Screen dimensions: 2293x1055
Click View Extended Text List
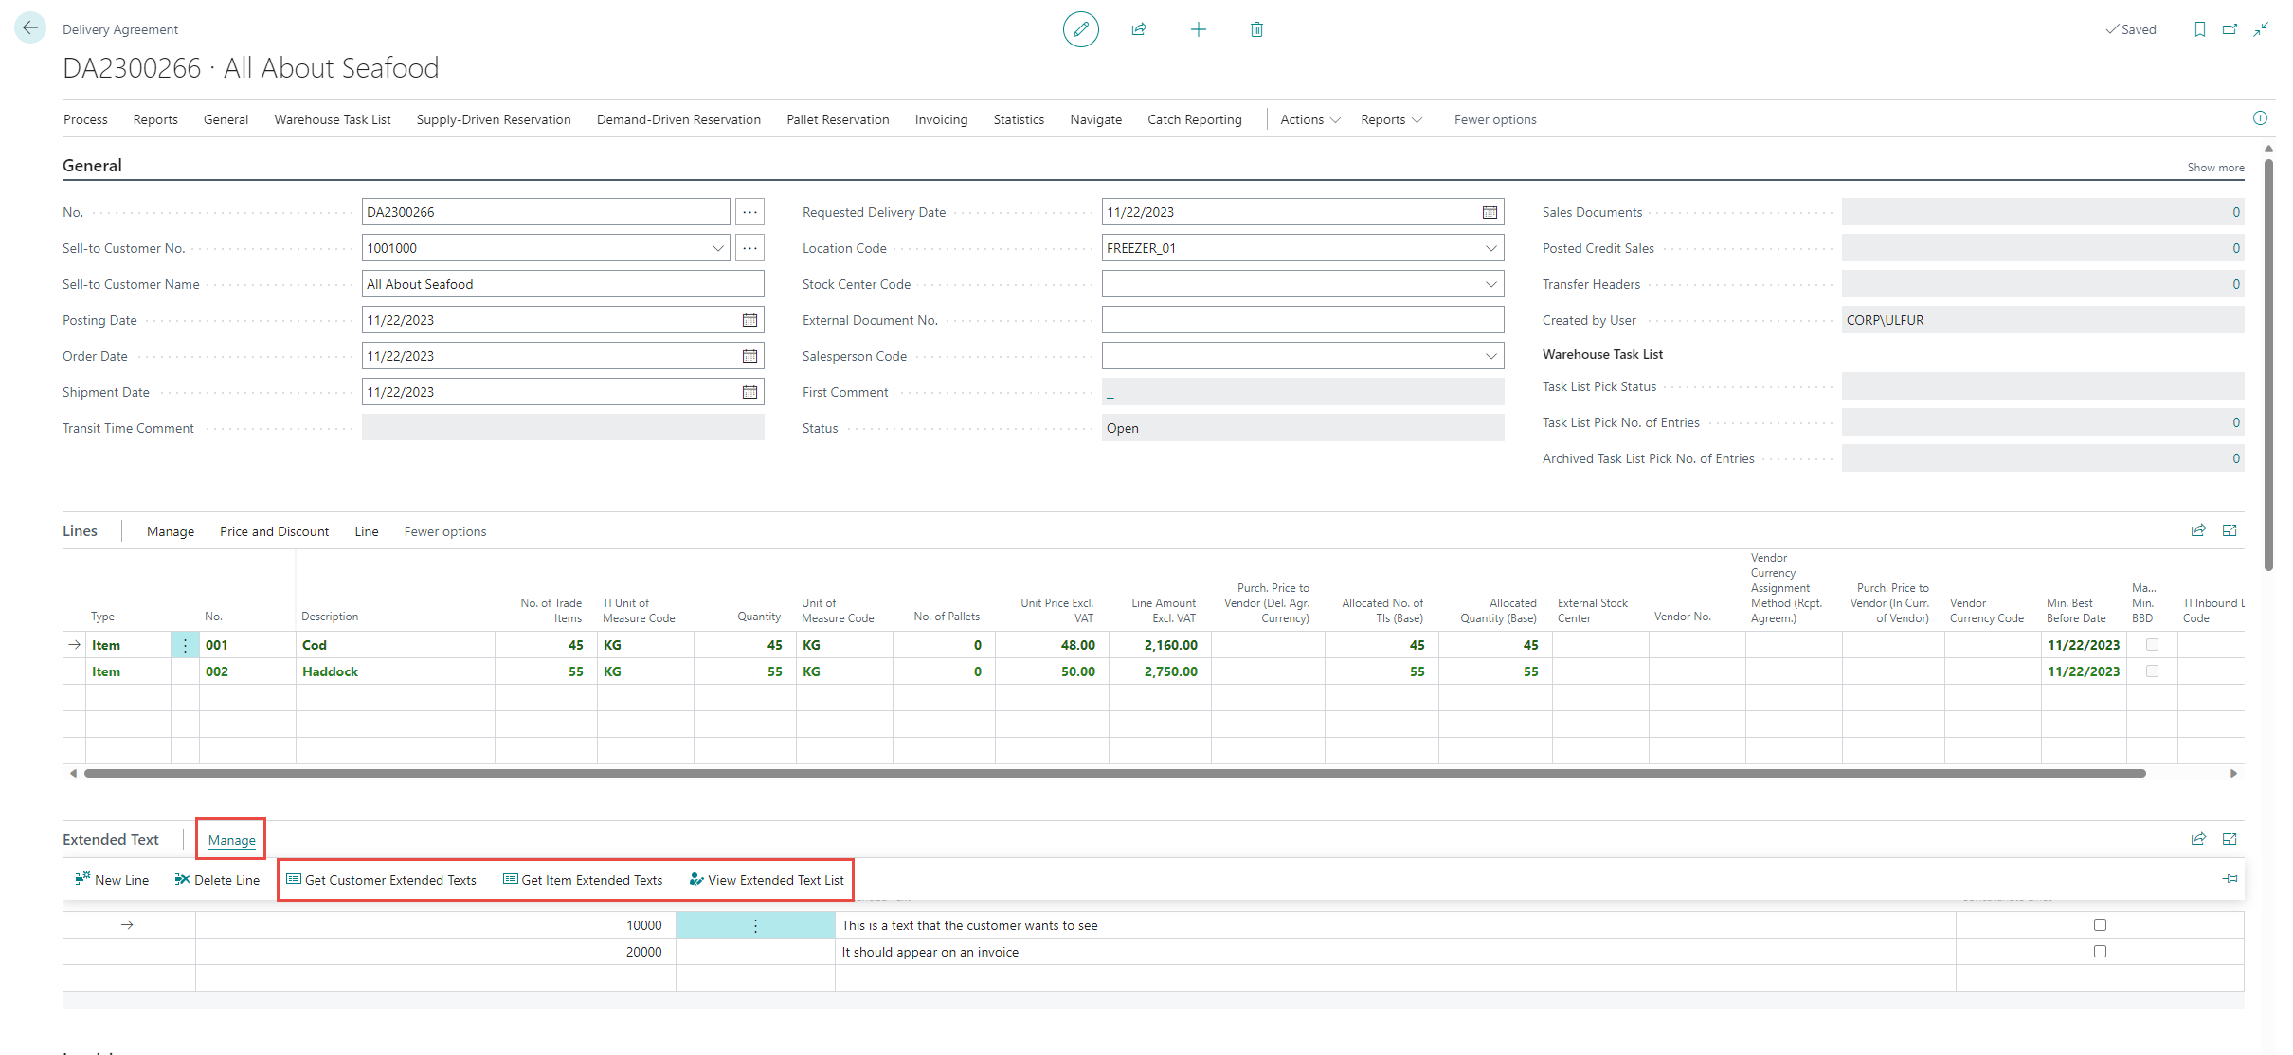point(767,880)
